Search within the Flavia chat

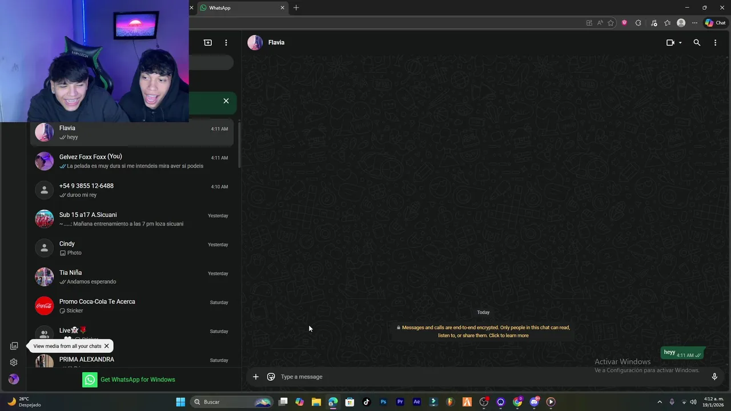click(697, 43)
